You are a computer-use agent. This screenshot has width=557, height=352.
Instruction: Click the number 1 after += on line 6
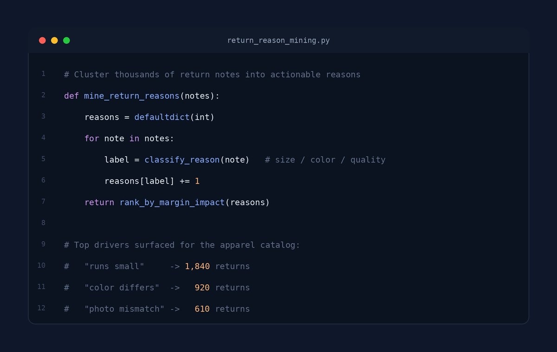(x=197, y=181)
